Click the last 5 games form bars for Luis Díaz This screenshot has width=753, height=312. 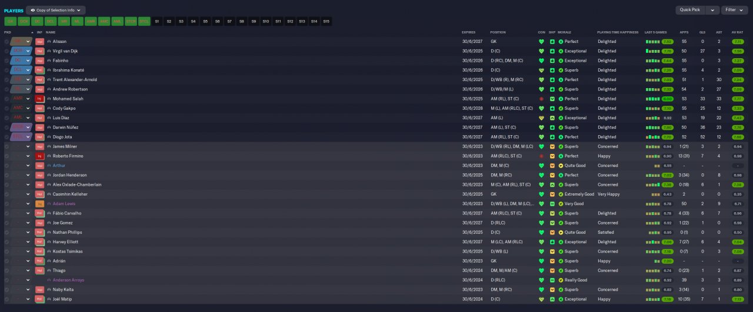click(652, 118)
